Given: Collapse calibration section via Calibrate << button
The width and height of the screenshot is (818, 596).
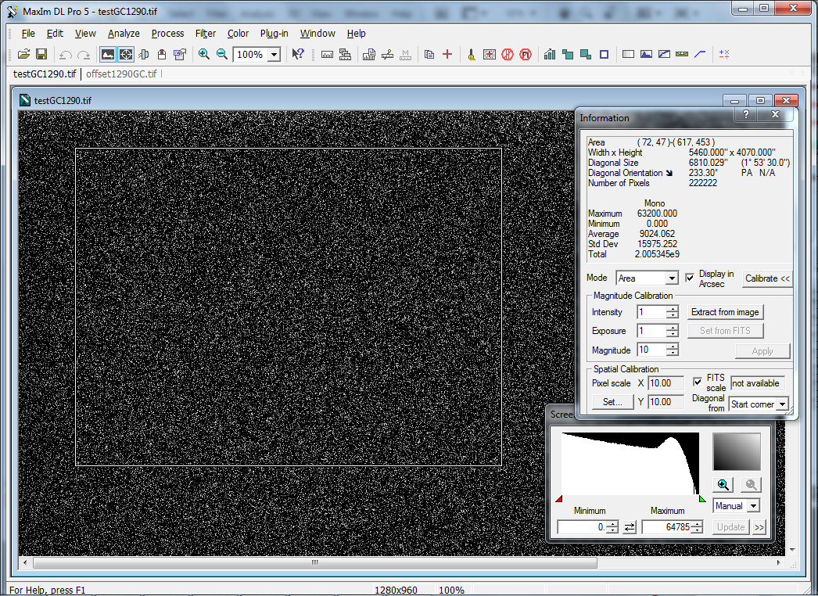Looking at the screenshot, I should [767, 278].
